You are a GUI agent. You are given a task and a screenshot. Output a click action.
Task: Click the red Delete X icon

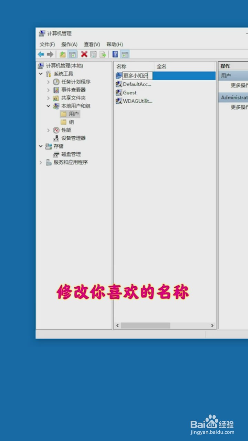(x=84, y=54)
